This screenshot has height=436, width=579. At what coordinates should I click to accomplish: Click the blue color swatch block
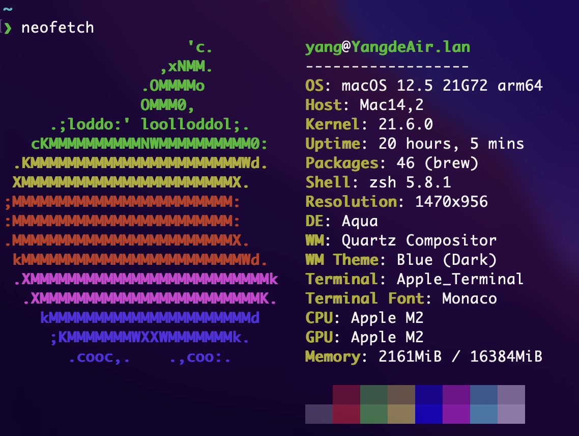coord(429,405)
